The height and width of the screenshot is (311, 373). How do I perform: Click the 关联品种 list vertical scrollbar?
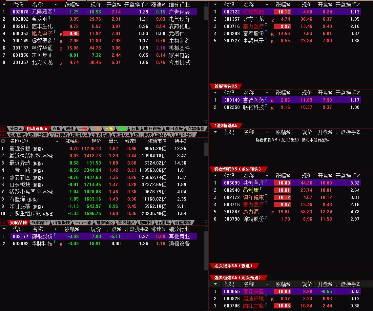click(206, 251)
